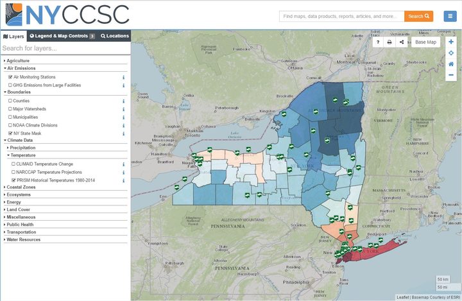Screen dimensions: 462x301
Task: Enable CLIMAID Temperature Change layer
Action: (x=13, y=164)
